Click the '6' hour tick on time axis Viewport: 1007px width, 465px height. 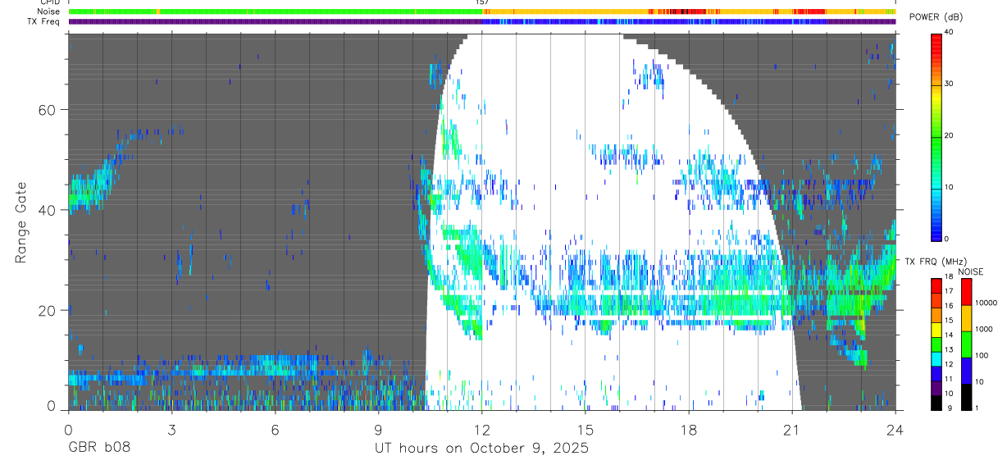(275, 430)
